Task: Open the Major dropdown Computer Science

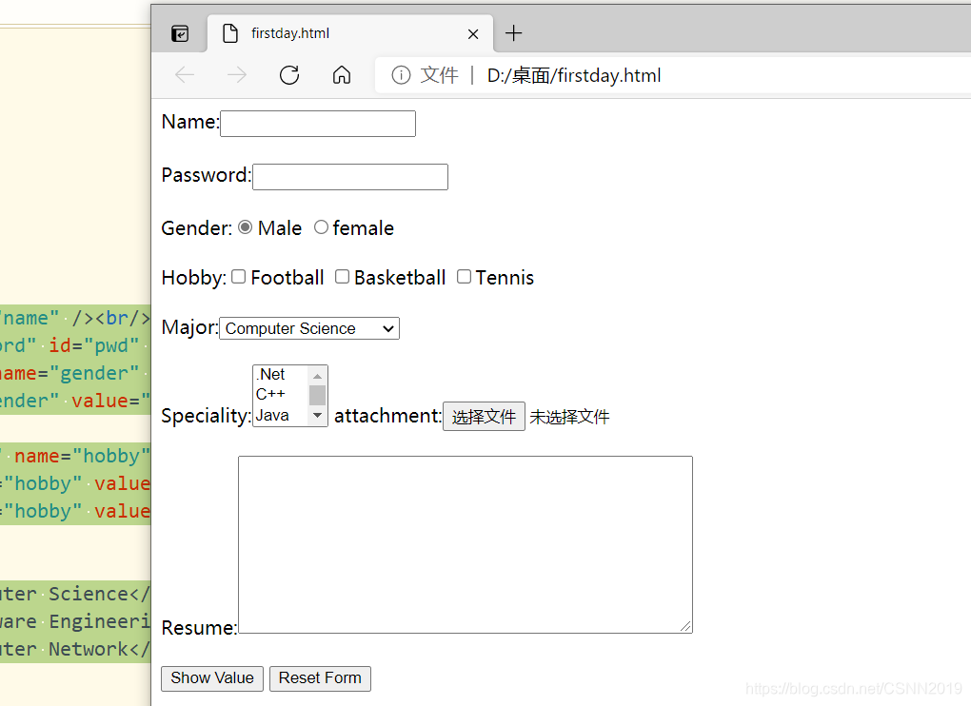Action: pos(309,328)
